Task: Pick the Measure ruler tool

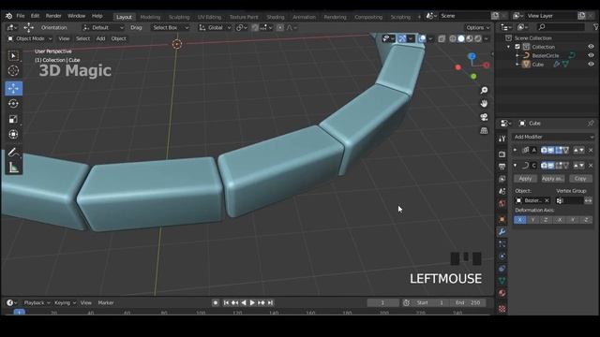Action: tap(13, 168)
